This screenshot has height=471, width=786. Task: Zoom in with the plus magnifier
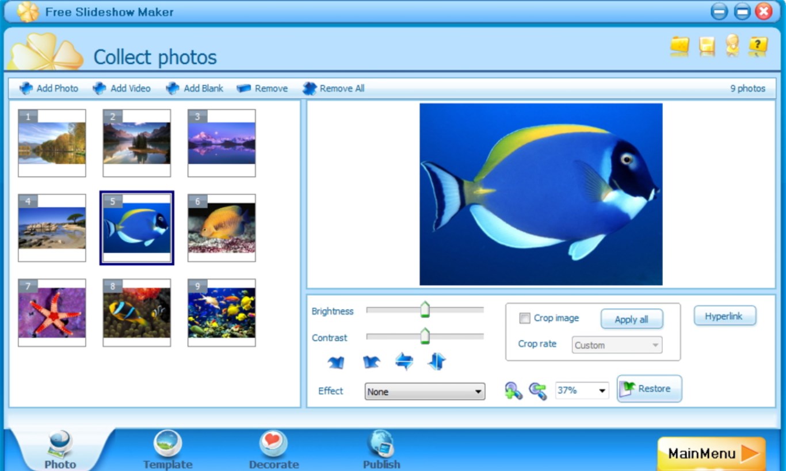(513, 391)
